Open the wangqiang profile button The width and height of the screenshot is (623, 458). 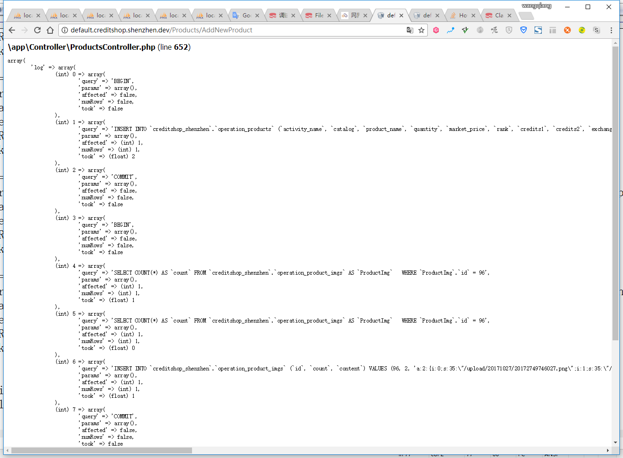click(x=537, y=6)
